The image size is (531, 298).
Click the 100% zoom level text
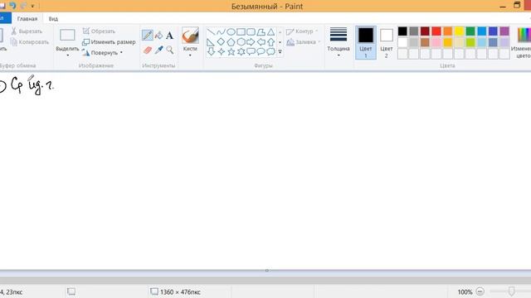pos(465,292)
